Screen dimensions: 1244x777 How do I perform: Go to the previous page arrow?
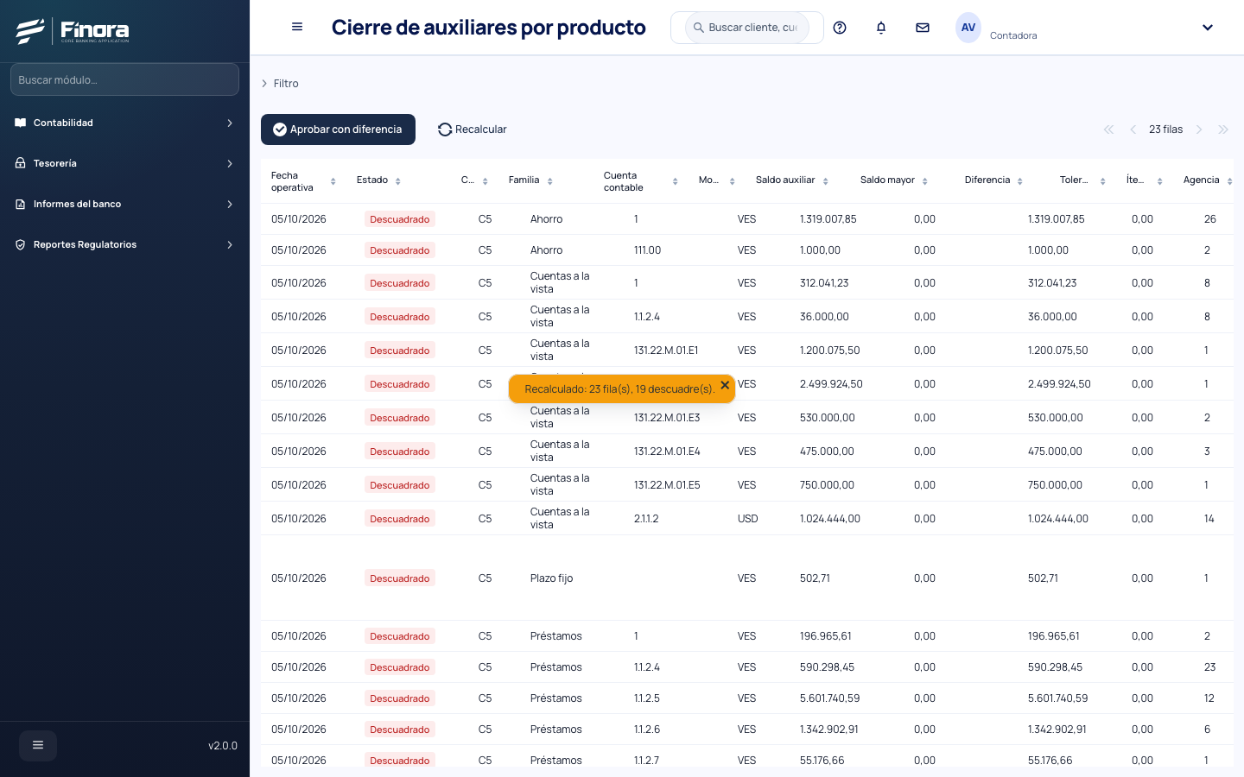[1133, 129]
